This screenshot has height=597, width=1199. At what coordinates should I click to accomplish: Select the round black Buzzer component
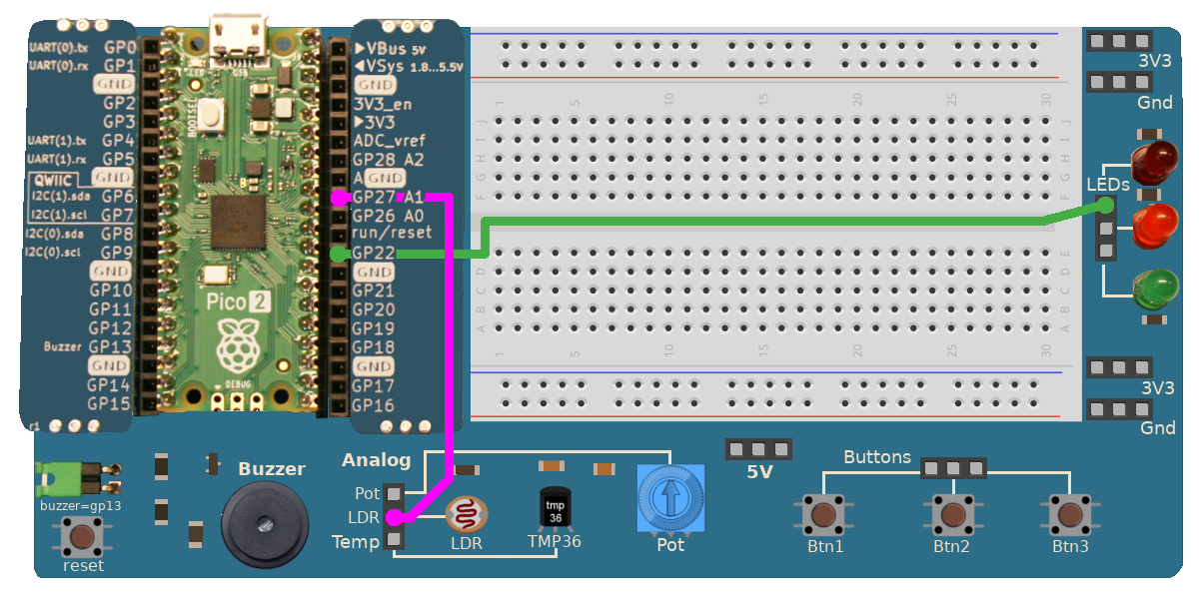pos(264,524)
